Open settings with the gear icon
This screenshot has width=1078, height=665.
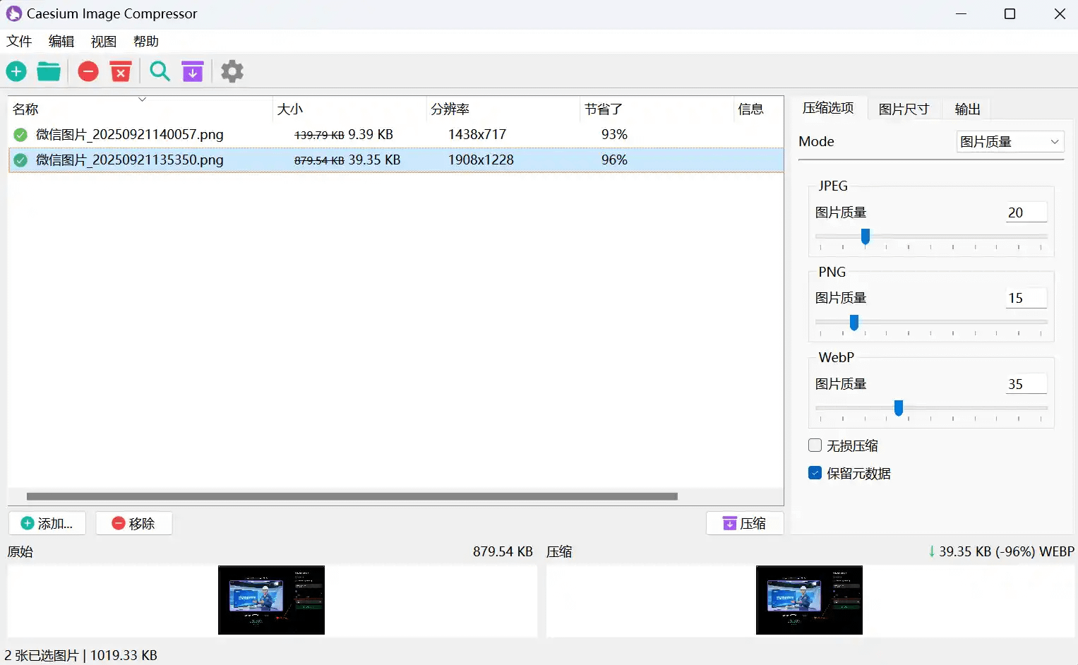tap(232, 71)
